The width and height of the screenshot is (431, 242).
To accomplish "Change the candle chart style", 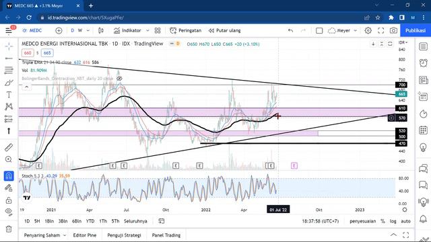I will [x=101, y=30].
